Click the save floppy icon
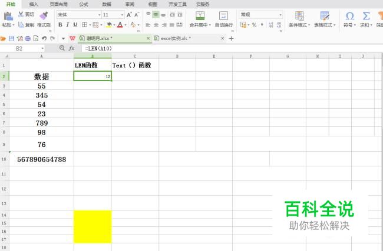383x251 pixels. point(11,39)
